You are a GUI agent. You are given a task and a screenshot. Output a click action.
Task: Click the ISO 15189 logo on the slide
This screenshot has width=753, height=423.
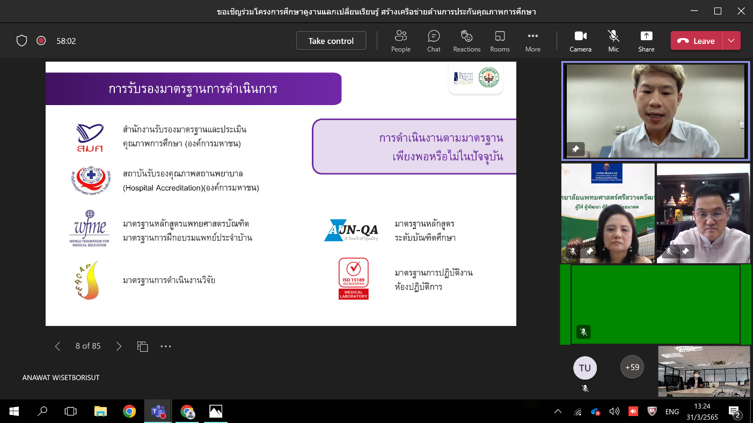pos(354,279)
